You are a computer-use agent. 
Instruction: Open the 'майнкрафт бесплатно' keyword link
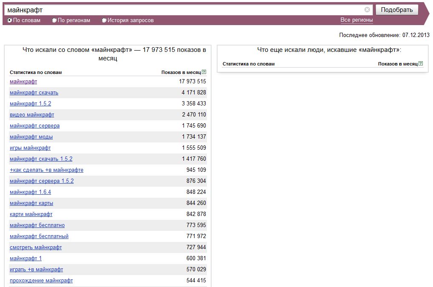(37, 225)
